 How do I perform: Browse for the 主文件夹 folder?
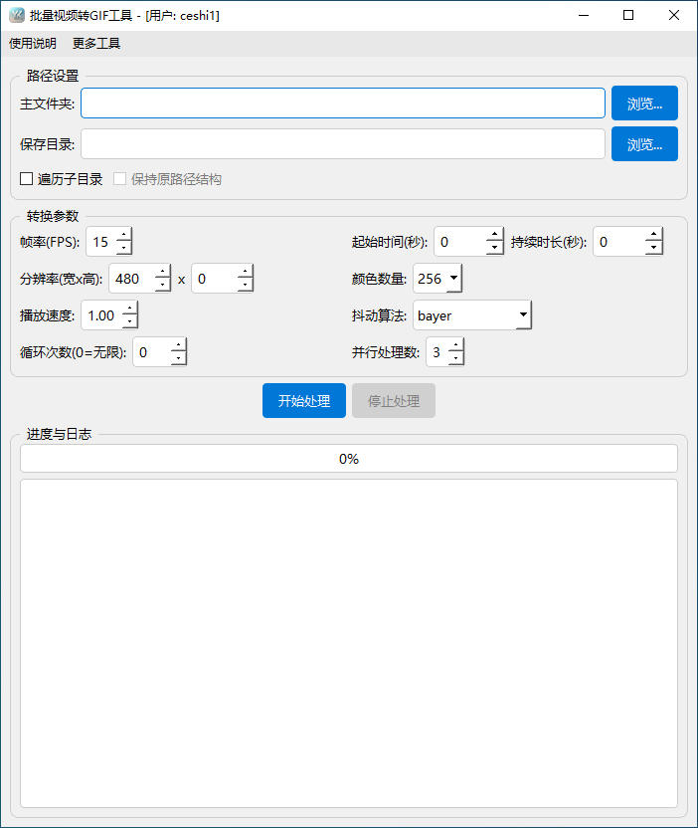tap(644, 103)
